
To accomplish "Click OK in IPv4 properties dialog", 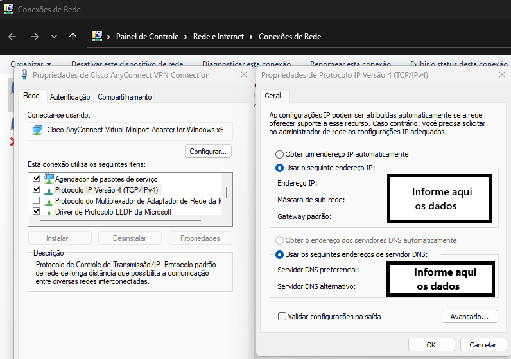I will (x=431, y=345).
